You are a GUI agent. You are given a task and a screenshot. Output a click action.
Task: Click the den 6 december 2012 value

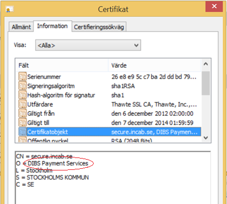click(x=152, y=114)
